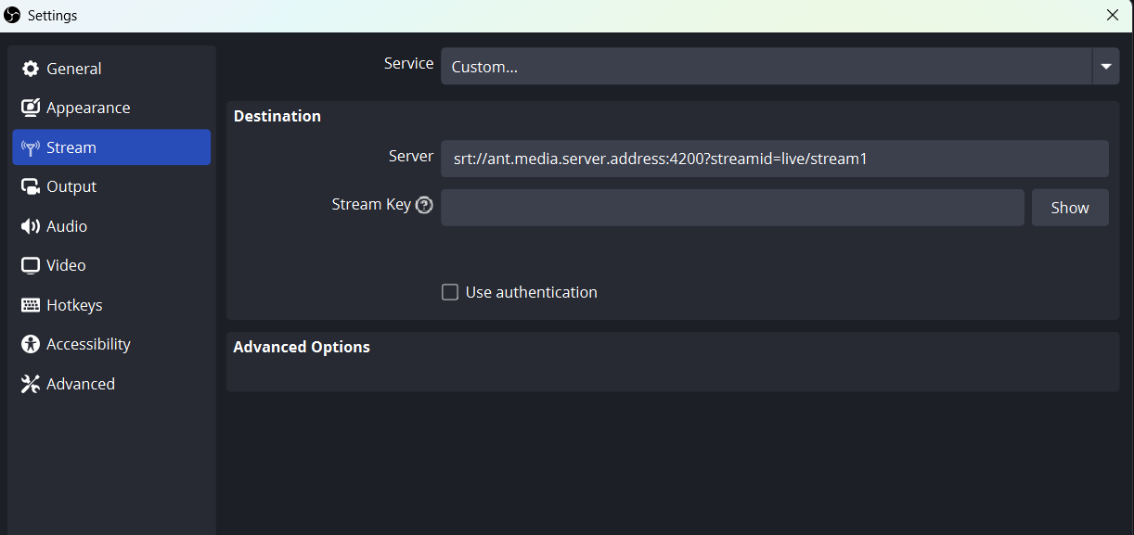1134x535 pixels.
Task: Click the Server URL input field
Action: [775, 159]
